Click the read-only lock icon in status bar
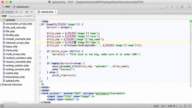Screen dimensions: 192x108 click(x=180, y=106)
